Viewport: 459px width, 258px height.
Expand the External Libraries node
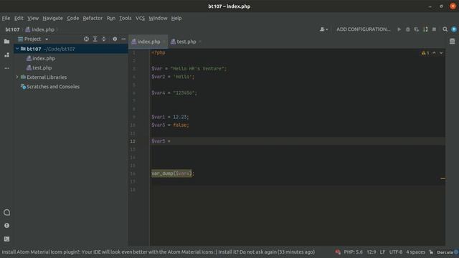click(x=17, y=77)
